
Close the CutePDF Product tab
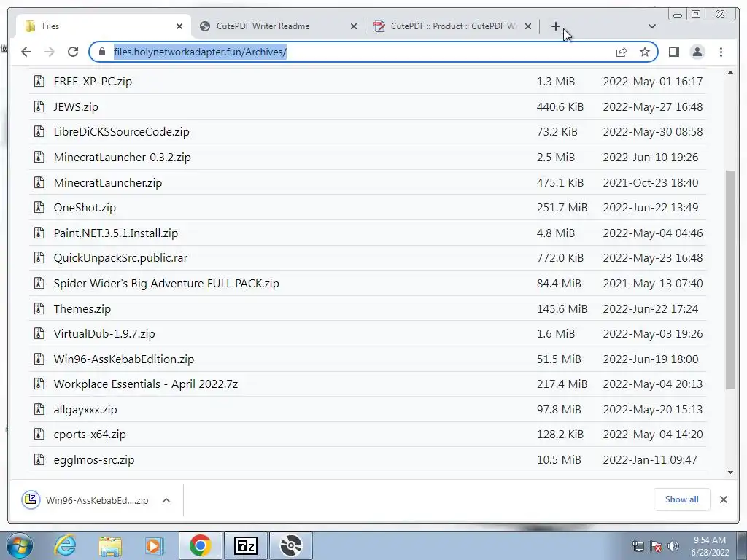pos(528,26)
